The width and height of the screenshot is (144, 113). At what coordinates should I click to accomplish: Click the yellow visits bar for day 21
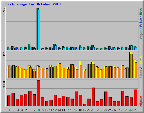(92, 70)
